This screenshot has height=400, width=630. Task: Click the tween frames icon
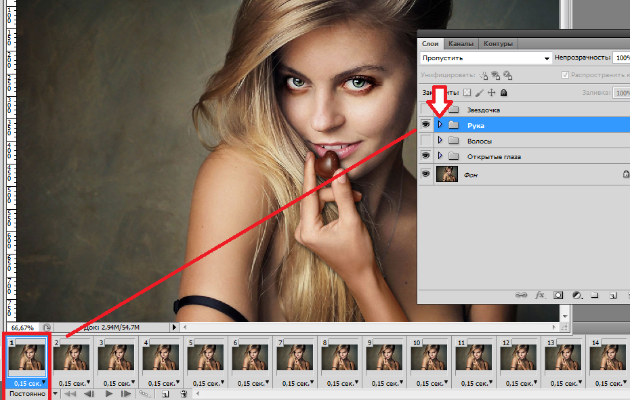145,394
